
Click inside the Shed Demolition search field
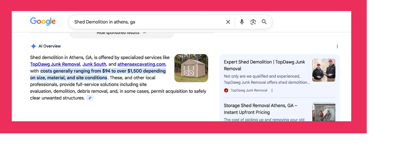pyautogui.click(x=145, y=22)
